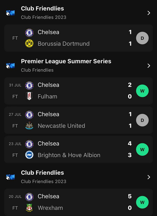Tap the top Club Friendlies competition icon
Image resolution: width=157 pixels, height=216 pixels.
[x=10, y=13]
